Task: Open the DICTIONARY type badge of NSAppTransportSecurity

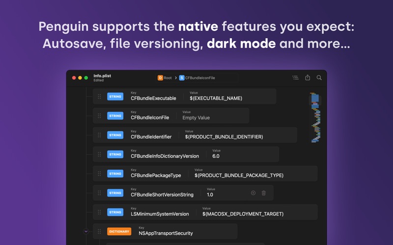Action: point(119,231)
